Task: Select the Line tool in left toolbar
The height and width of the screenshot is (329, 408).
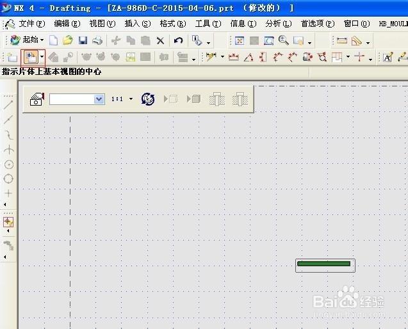Action: 8,105
